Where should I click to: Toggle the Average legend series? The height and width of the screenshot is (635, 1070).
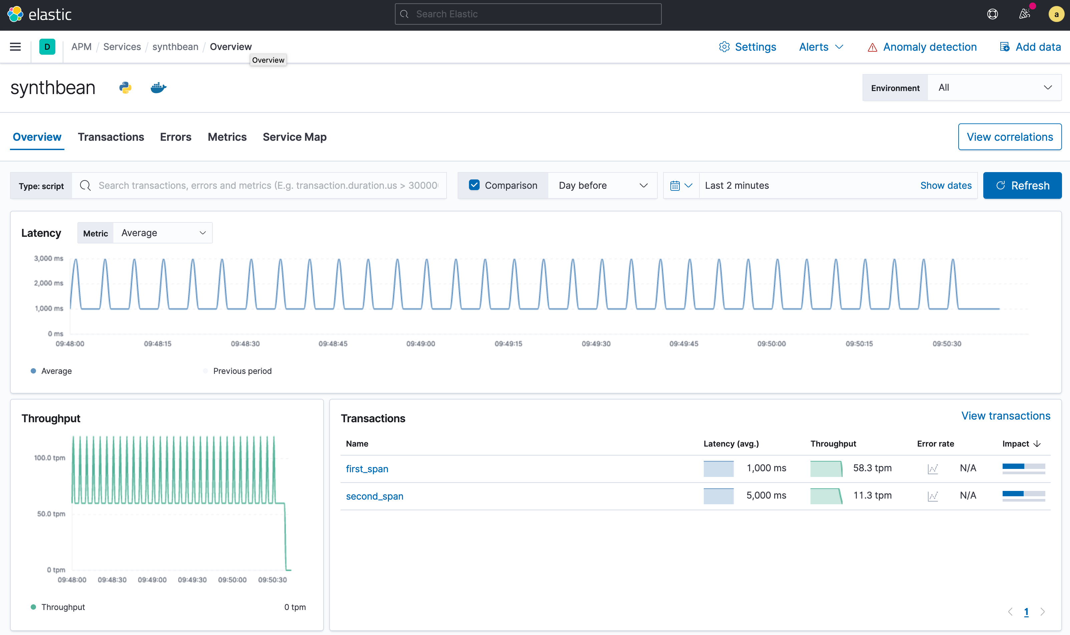51,371
